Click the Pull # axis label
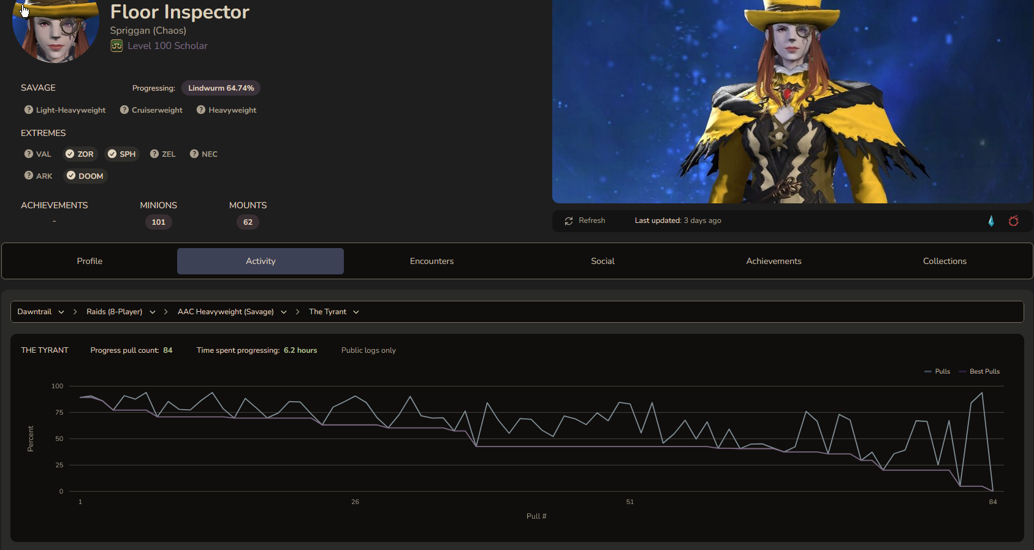The height and width of the screenshot is (550, 1034). (536, 516)
